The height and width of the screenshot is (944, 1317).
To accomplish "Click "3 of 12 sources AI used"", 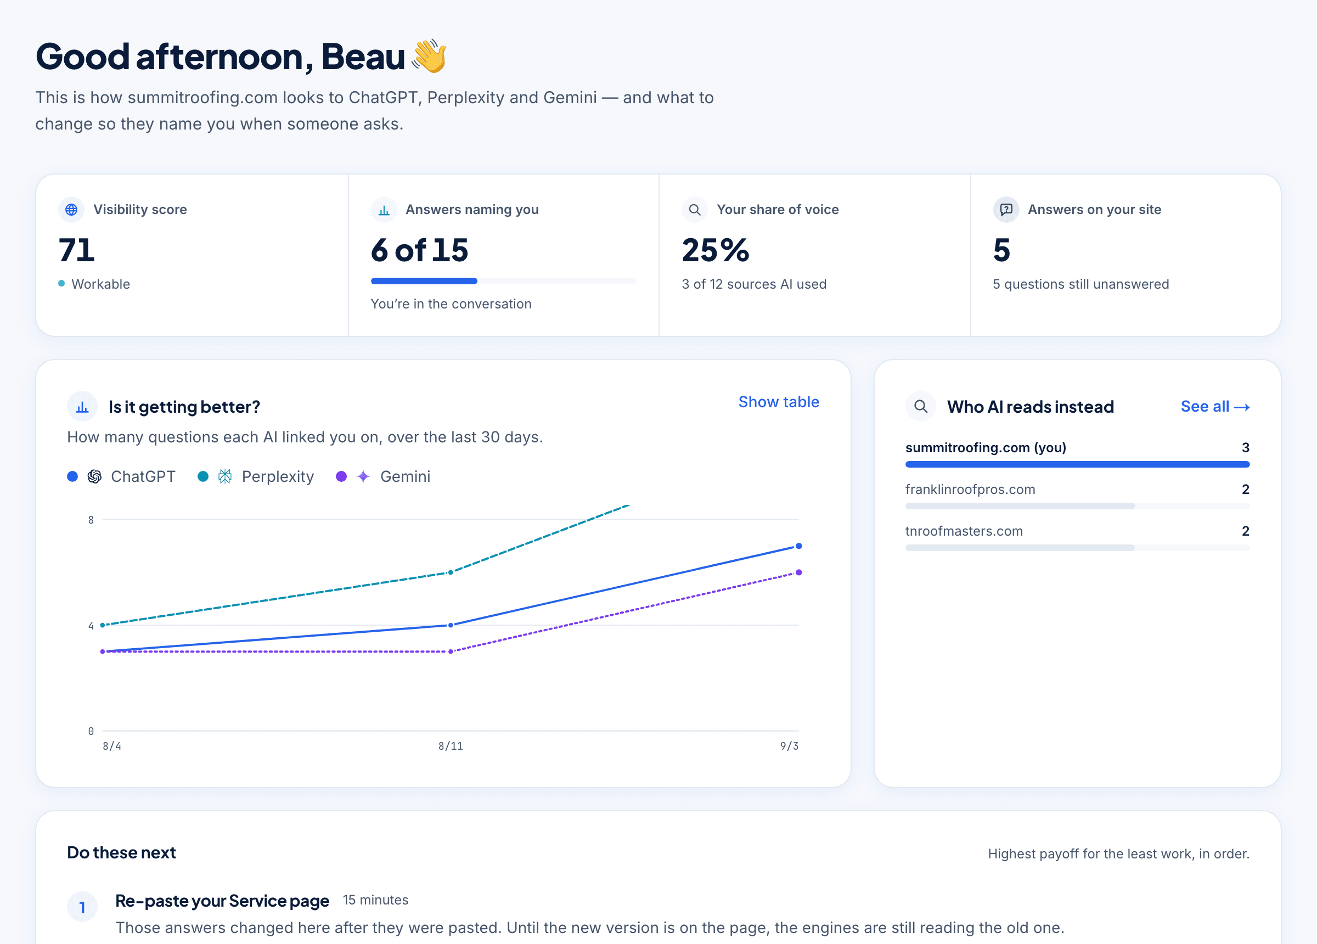I will coord(754,284).
